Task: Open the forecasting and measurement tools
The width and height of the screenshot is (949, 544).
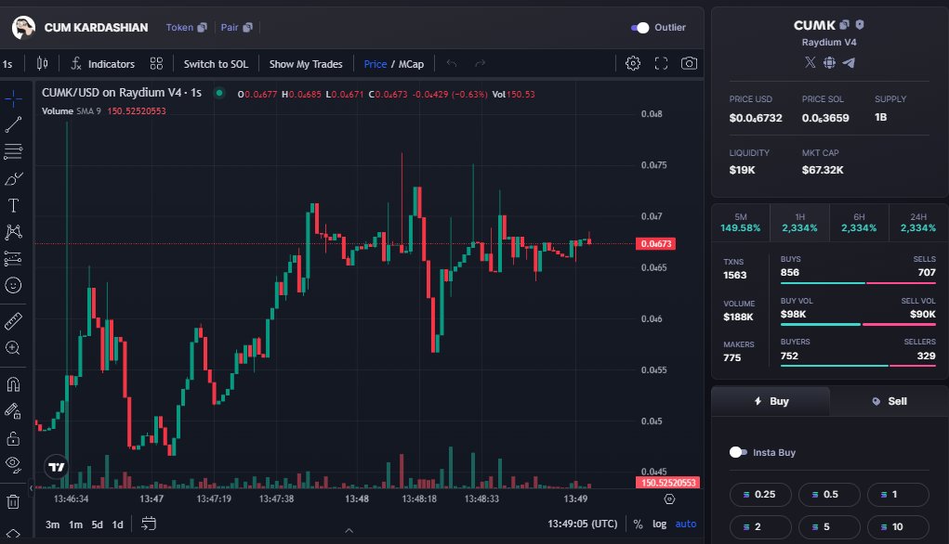Action: click(x=13, y=259)
